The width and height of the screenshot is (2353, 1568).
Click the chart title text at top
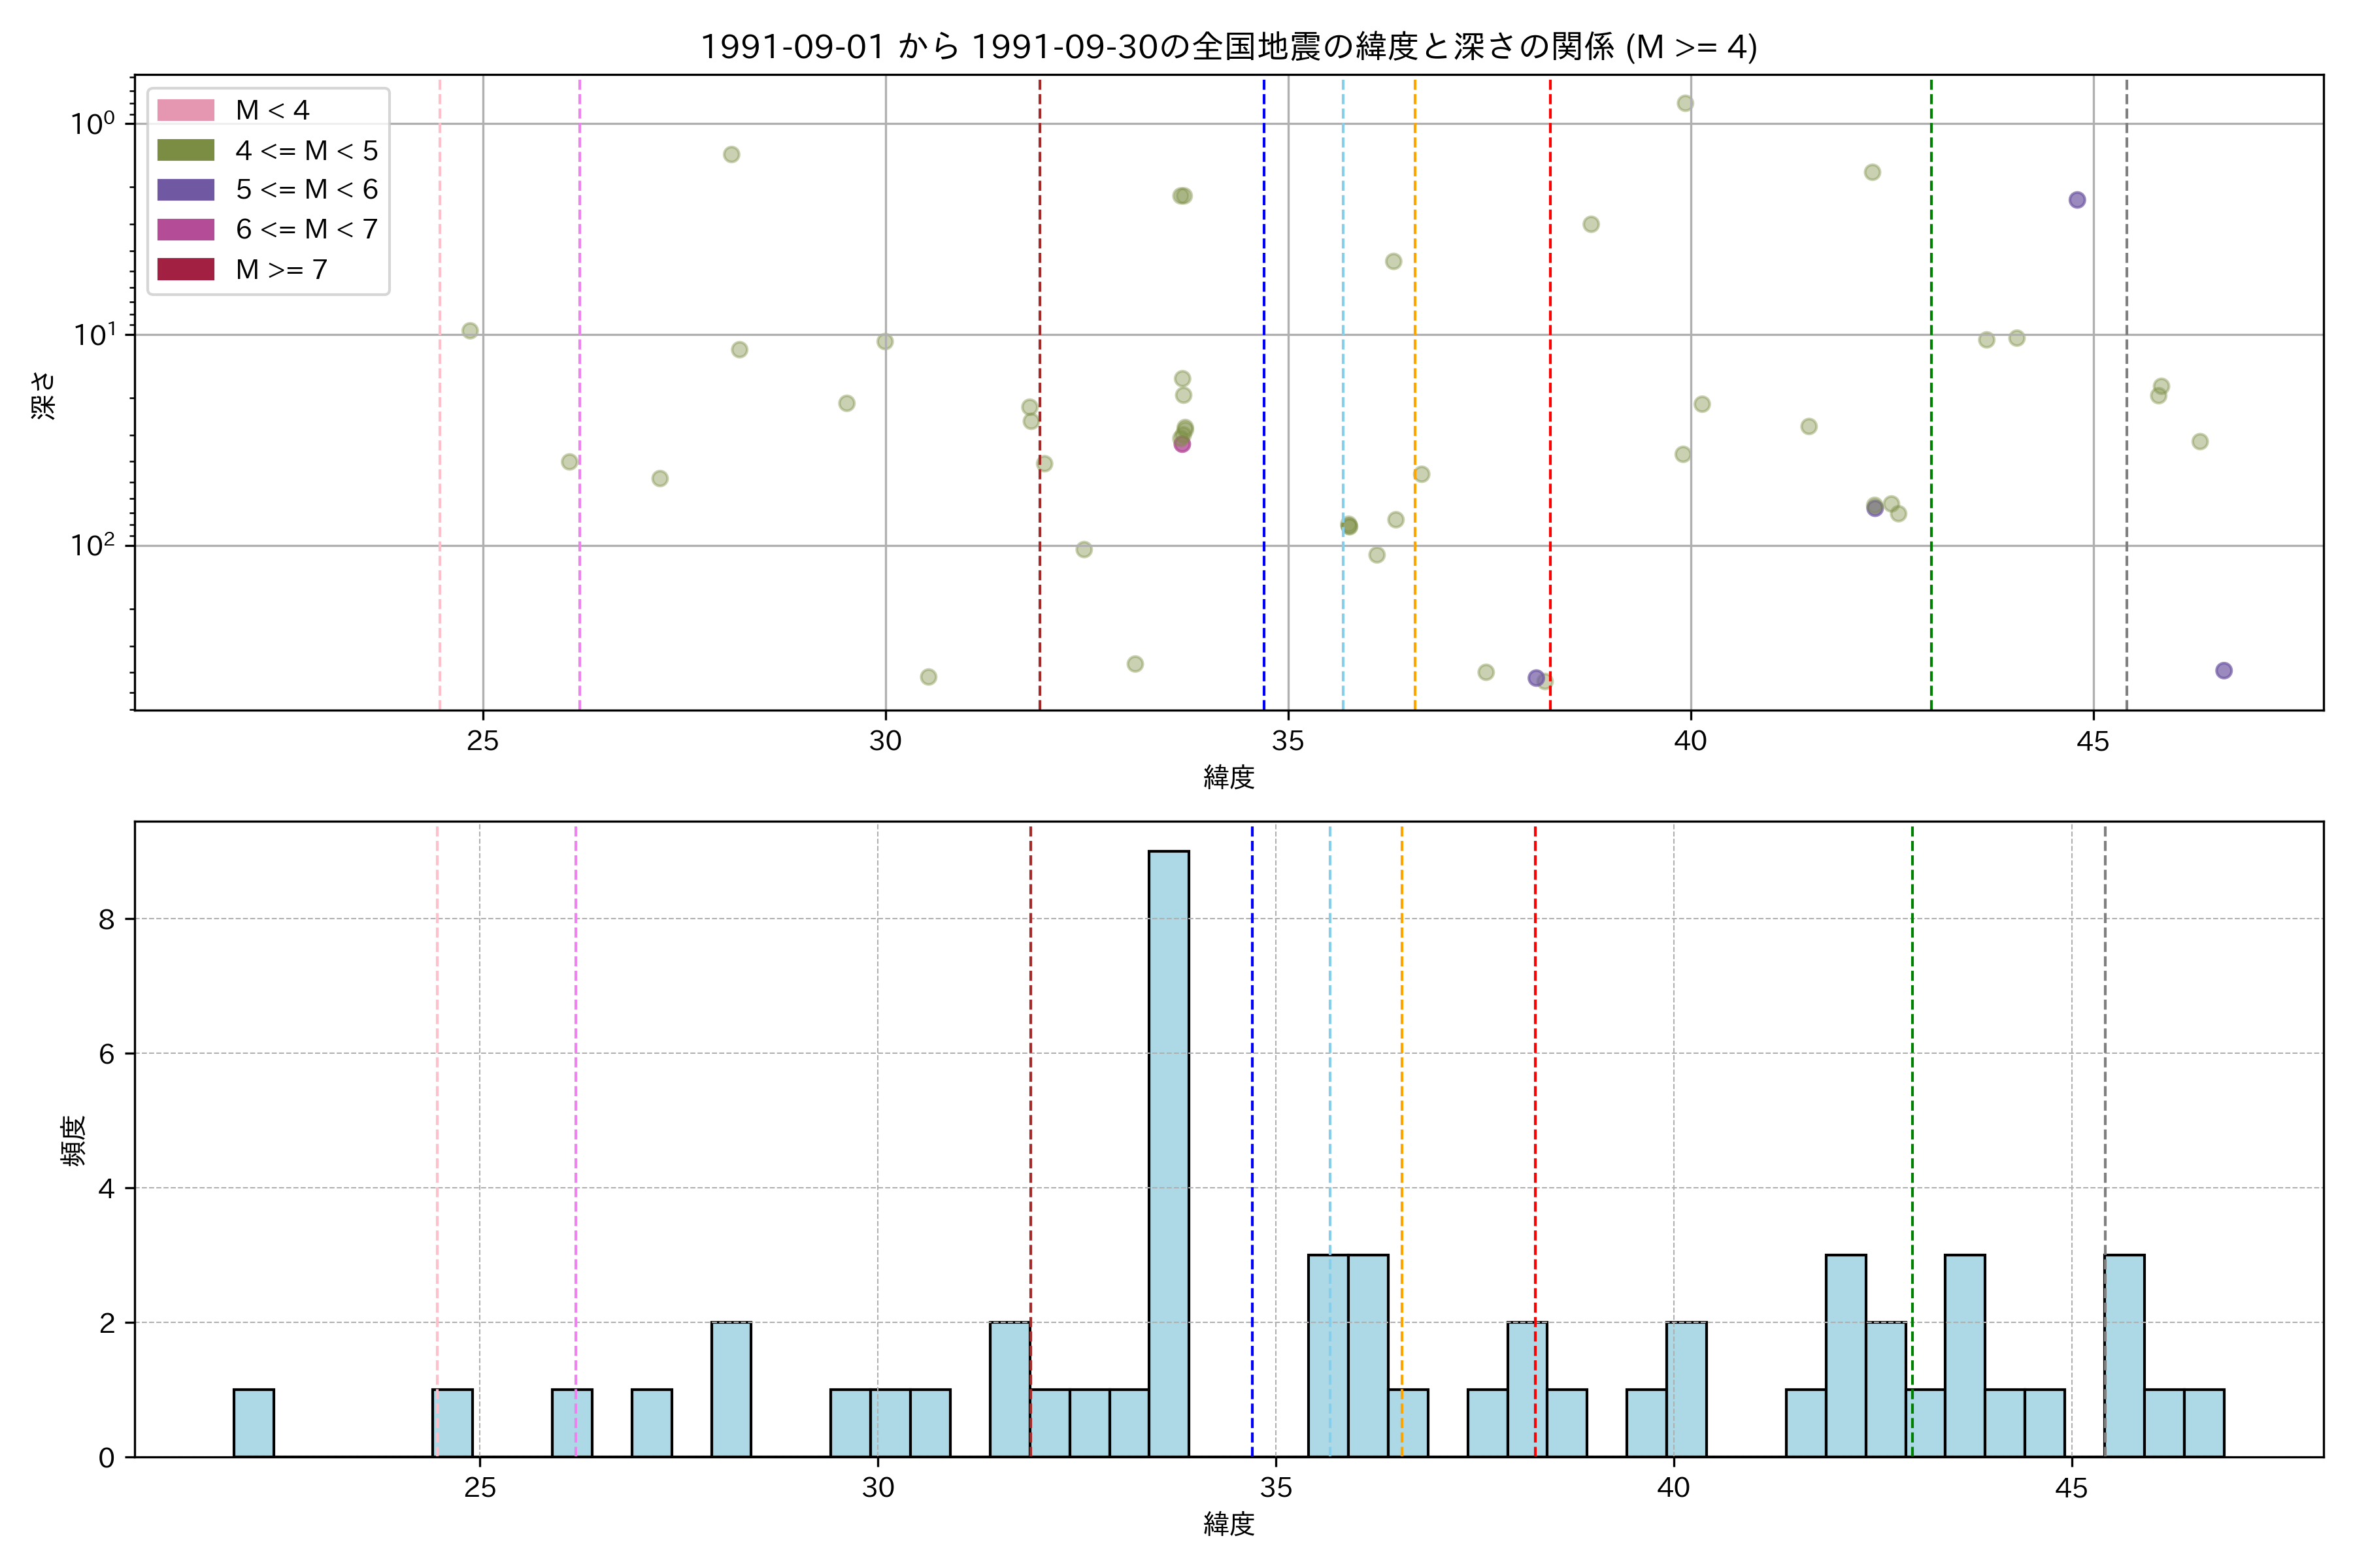coord(1229,47)
